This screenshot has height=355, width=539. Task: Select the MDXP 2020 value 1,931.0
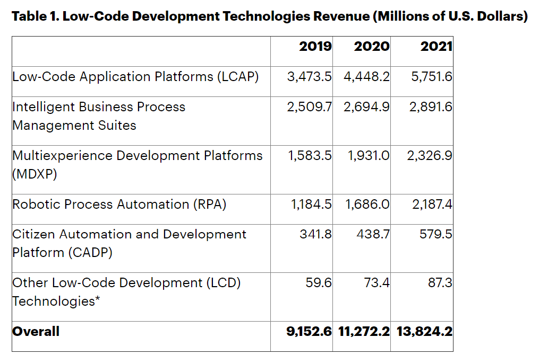click(369, 156)
